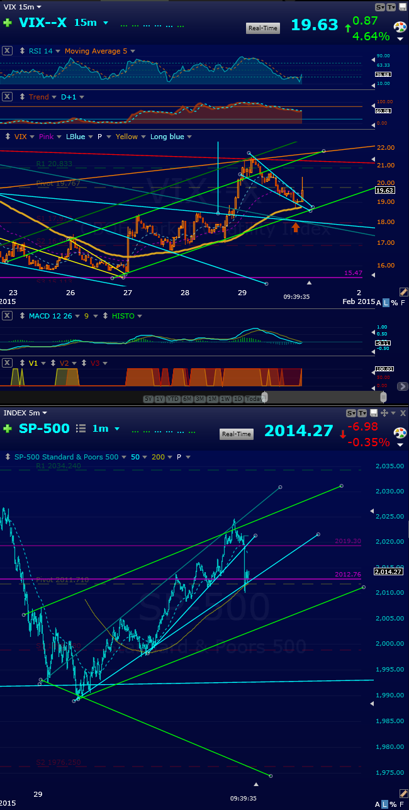Select the 5Y time range

(x=148, y=398)
